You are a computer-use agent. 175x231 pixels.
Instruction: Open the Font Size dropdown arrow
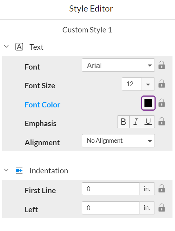148,84
